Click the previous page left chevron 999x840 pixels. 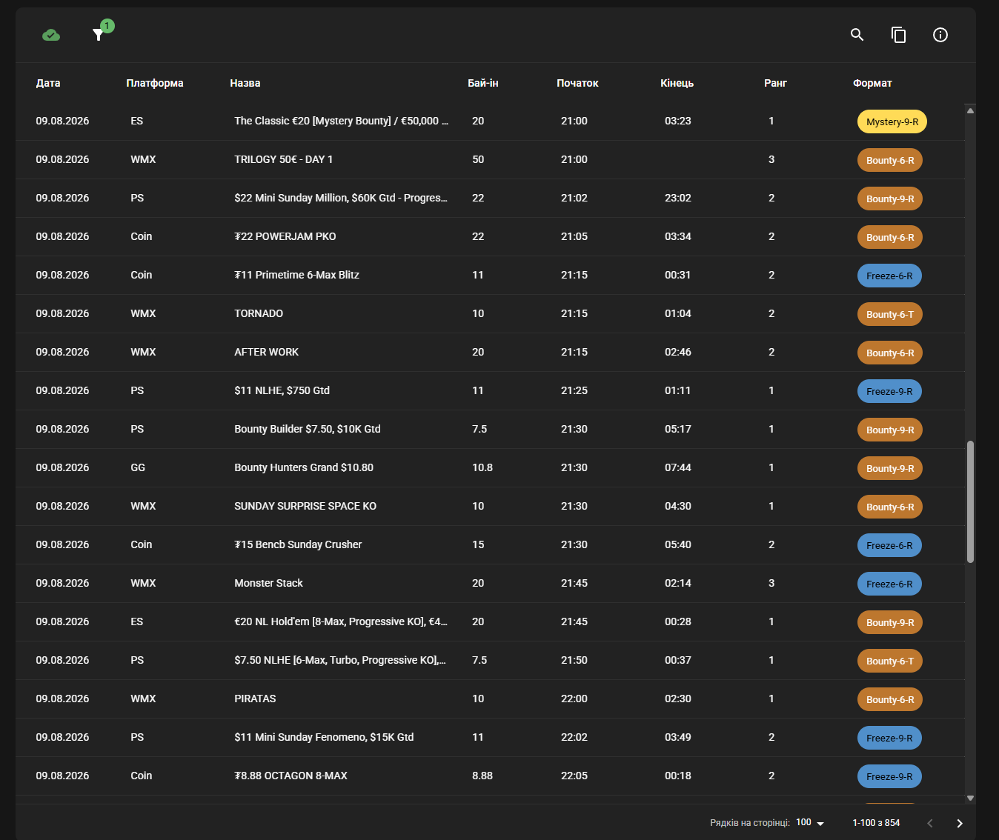click(x=930, y=823)
